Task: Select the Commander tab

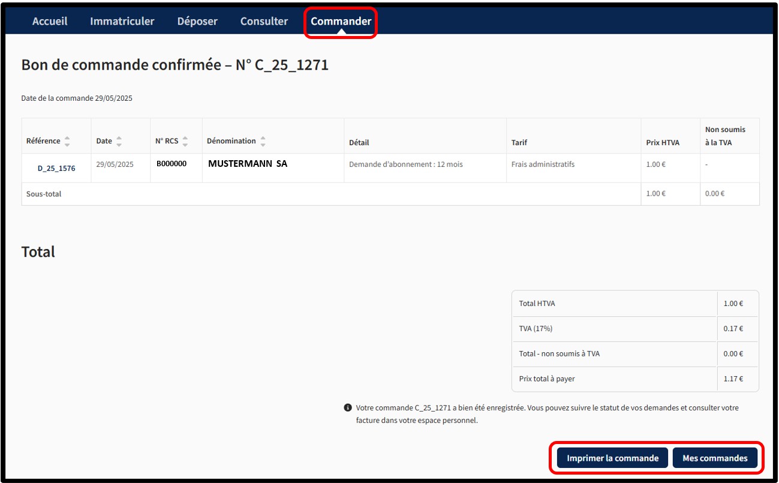Action: (x=341, y=21)
